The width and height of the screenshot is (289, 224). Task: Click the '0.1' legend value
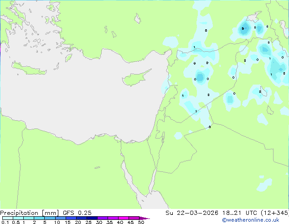[5, 222]
